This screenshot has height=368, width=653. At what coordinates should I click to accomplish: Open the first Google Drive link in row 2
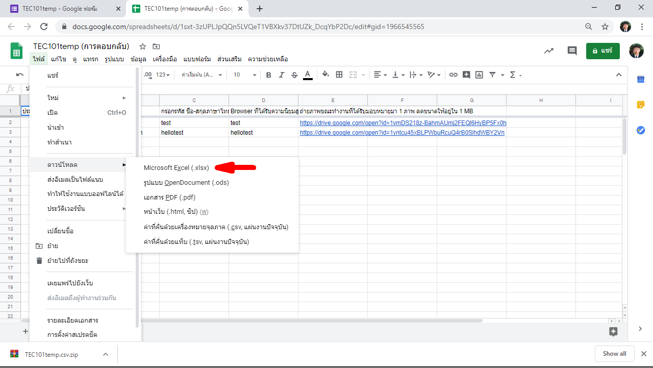tap(403, 123)
